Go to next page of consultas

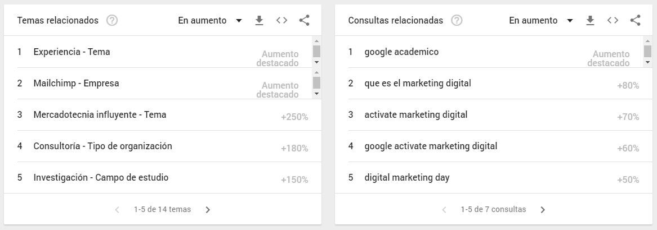[x=543, y=210]
